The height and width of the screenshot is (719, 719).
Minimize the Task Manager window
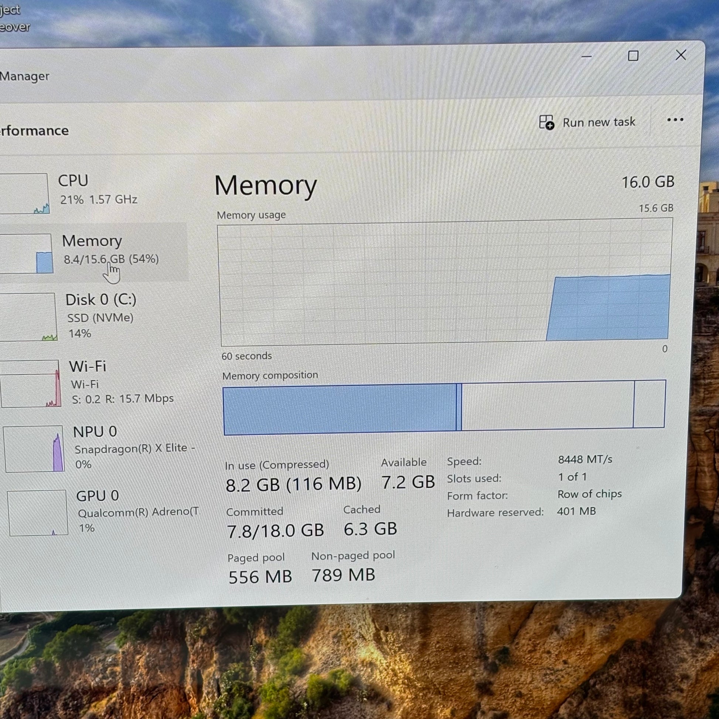(586, 57)
